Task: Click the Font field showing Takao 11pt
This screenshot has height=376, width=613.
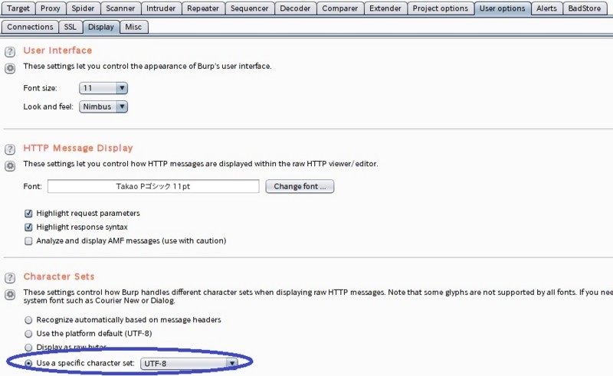Action: pyautogui.click(x=153, y=186)
